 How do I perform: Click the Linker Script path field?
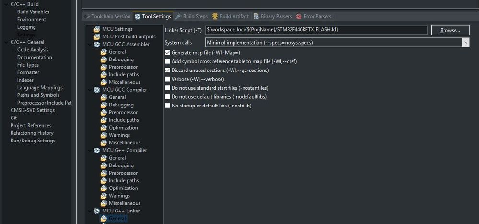point(316,30)
